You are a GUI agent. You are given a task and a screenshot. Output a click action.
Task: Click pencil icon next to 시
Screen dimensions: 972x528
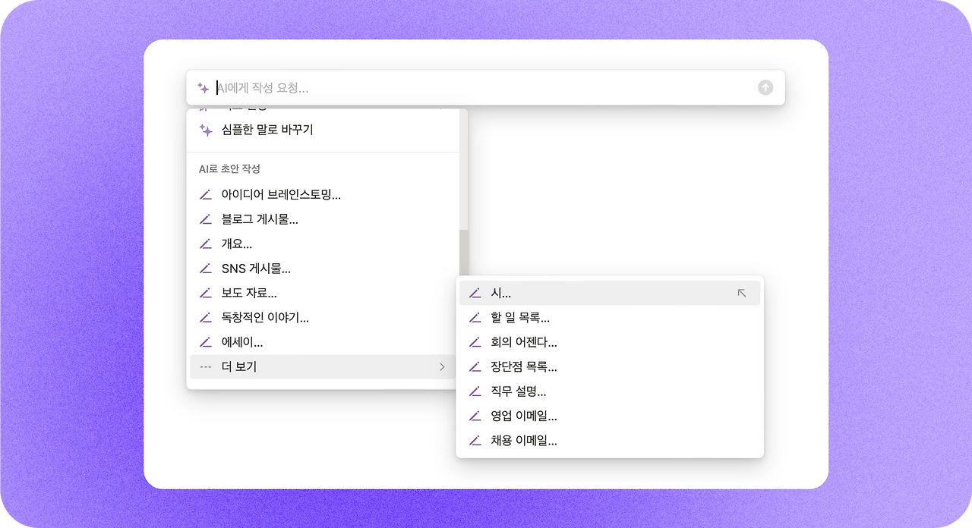pos(475,293)
